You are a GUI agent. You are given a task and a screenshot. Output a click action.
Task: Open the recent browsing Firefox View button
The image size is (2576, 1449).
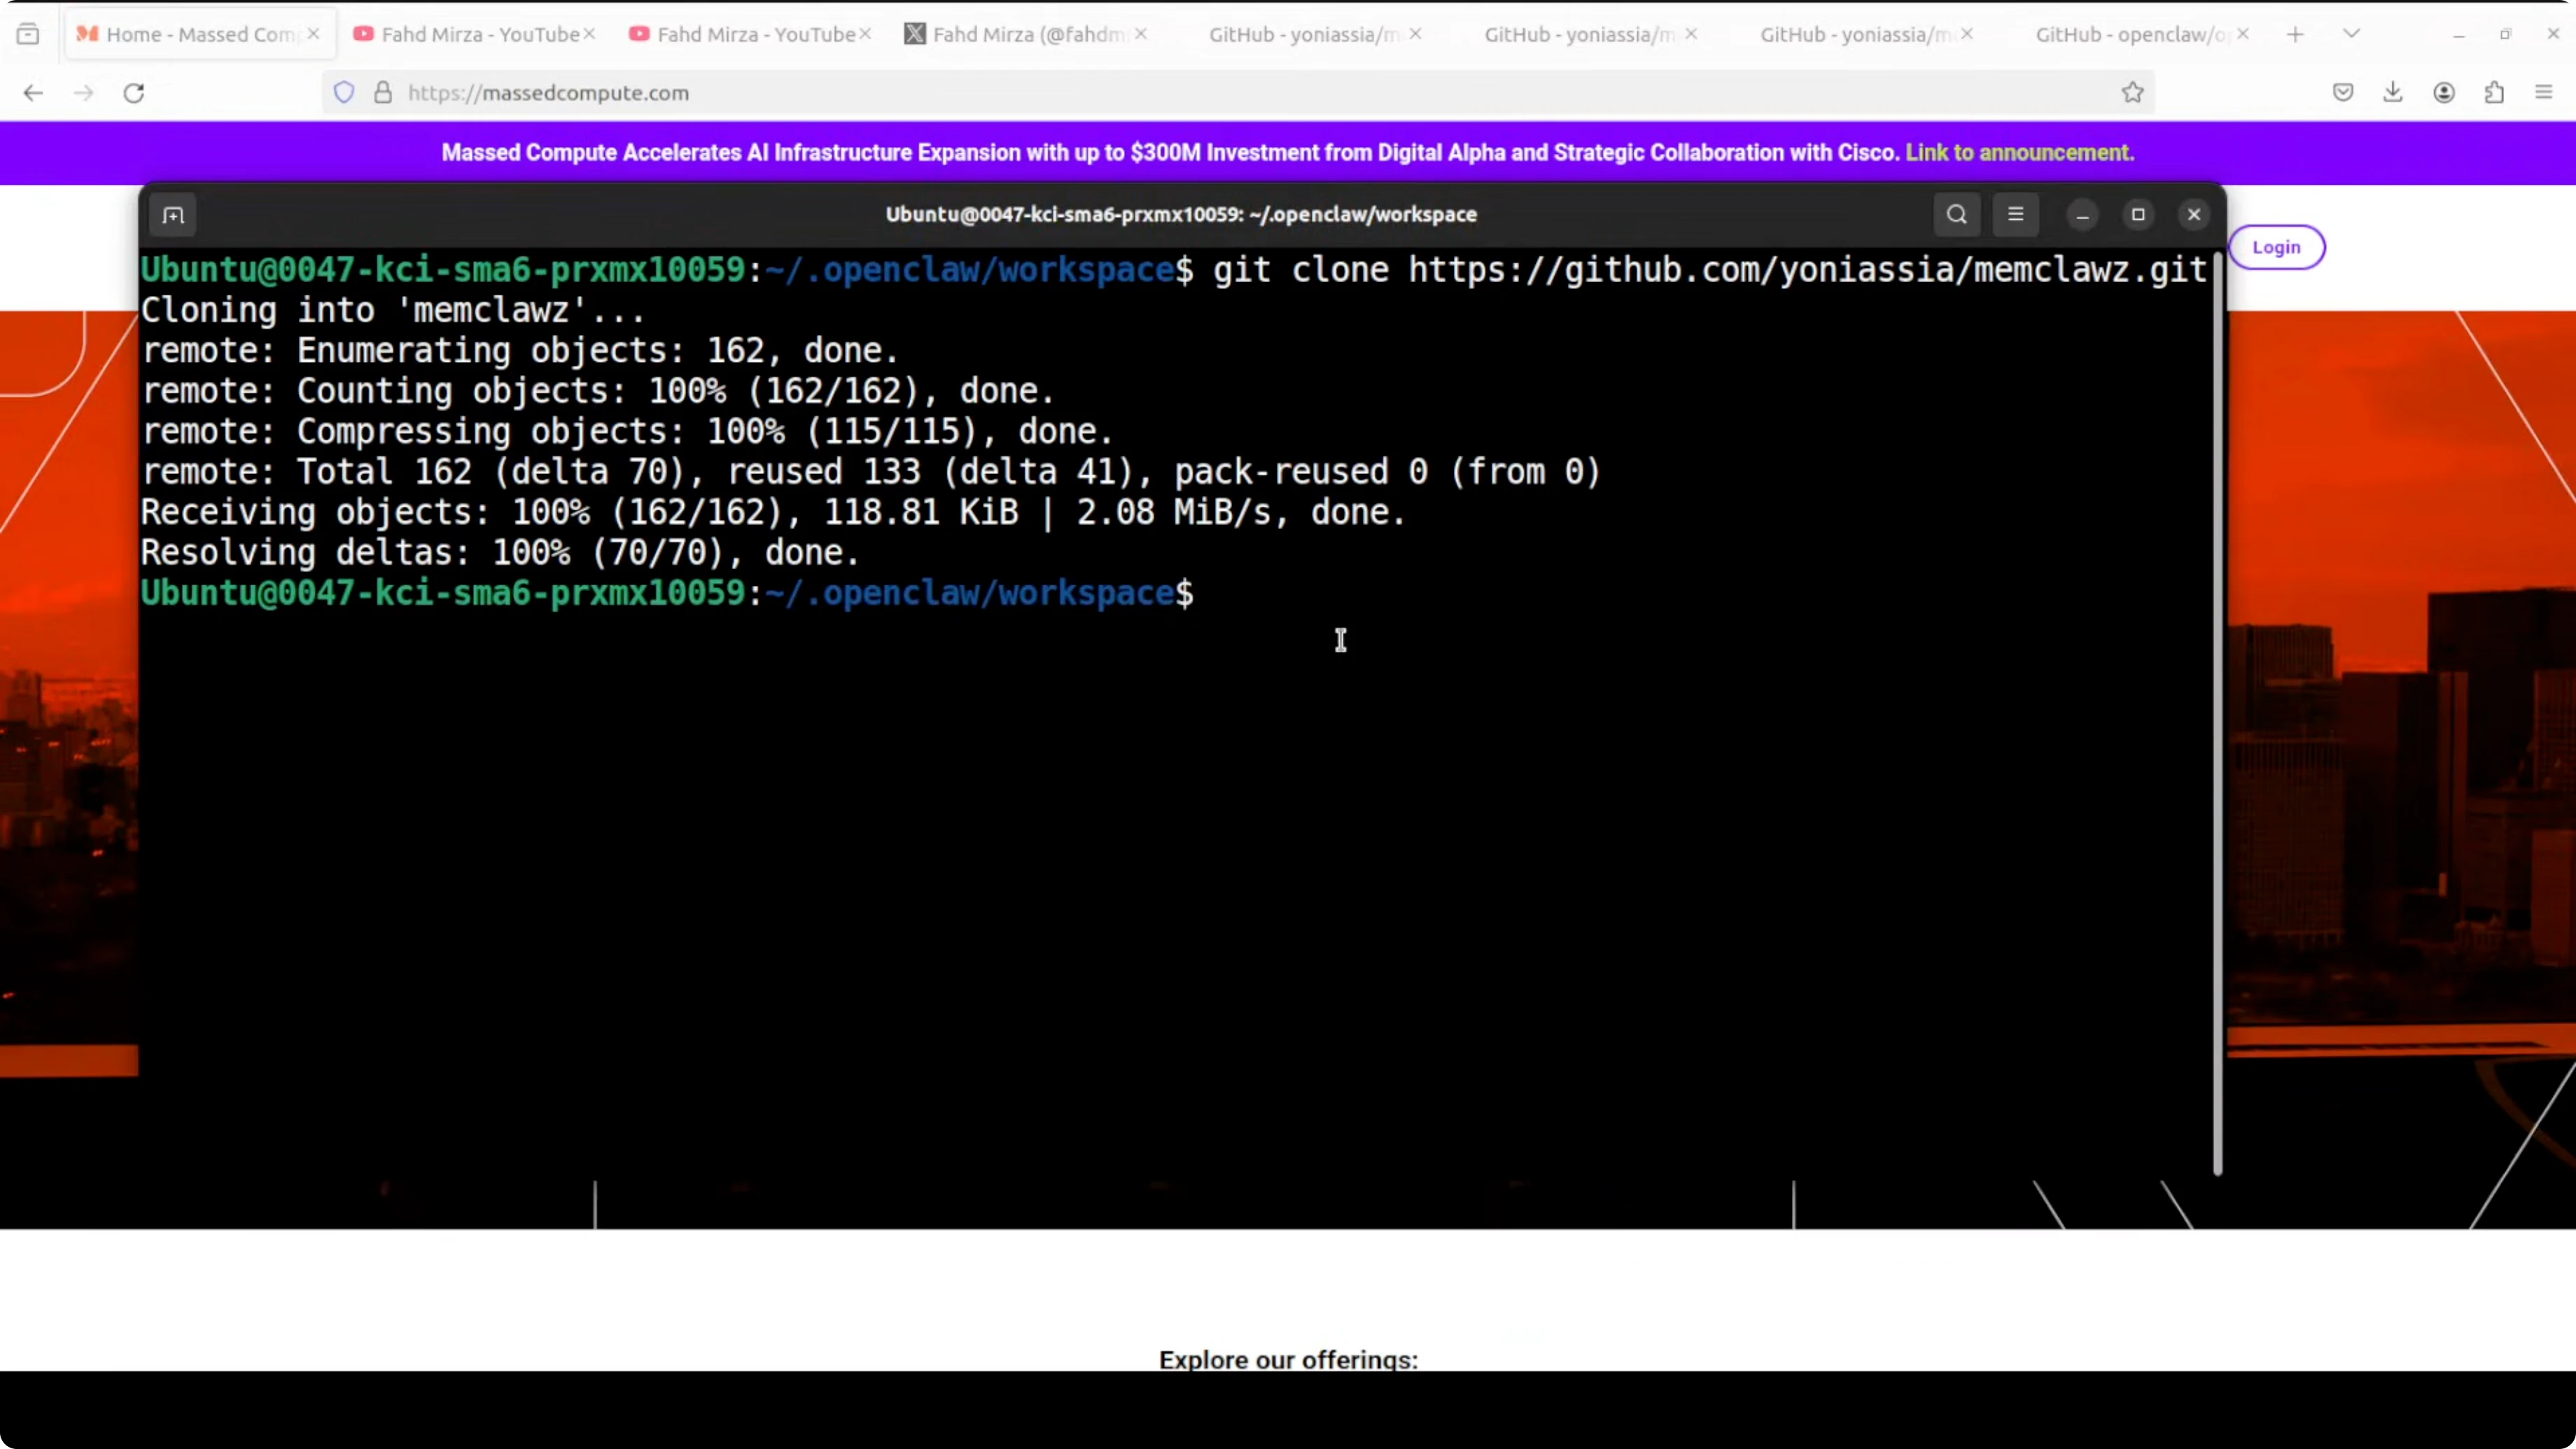coord(28,34)
